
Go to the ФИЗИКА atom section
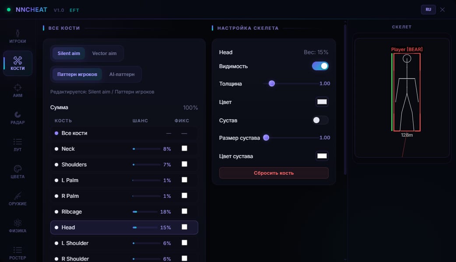18,226
